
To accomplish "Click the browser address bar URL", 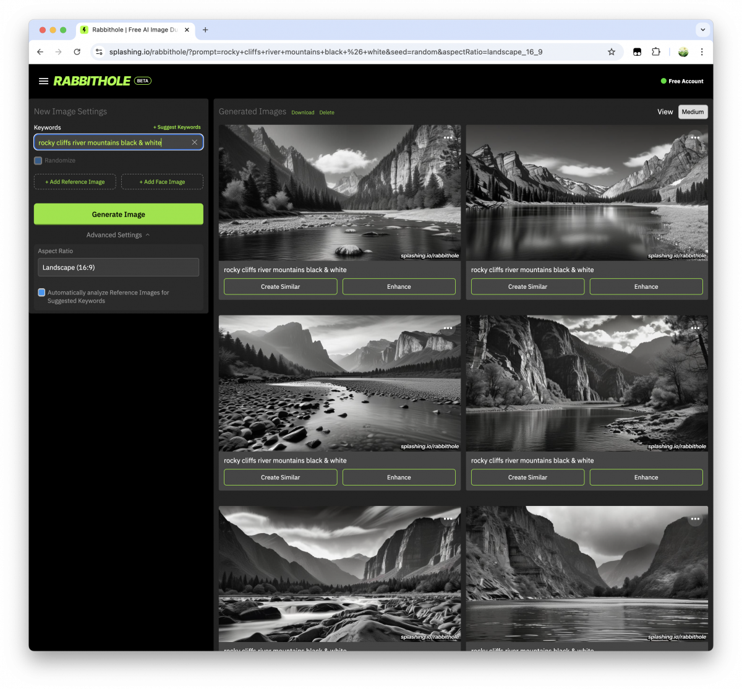I will coord(326,52).
